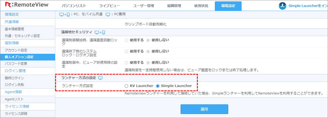Viewport: 328px width, 118px height.
Task: Open the 使用状況 tab
Action: (x=200, y=6)
